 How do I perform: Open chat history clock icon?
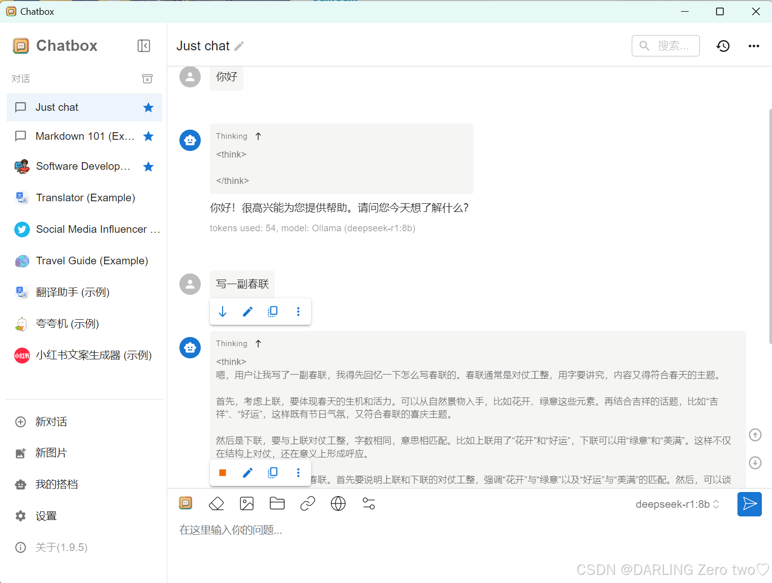pyautogui.click(x=723, y=46)
